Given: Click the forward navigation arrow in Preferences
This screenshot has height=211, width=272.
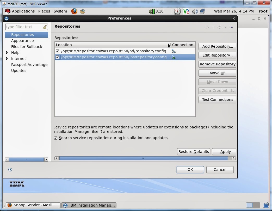Looking at the screenshot, I should [219, 27].
